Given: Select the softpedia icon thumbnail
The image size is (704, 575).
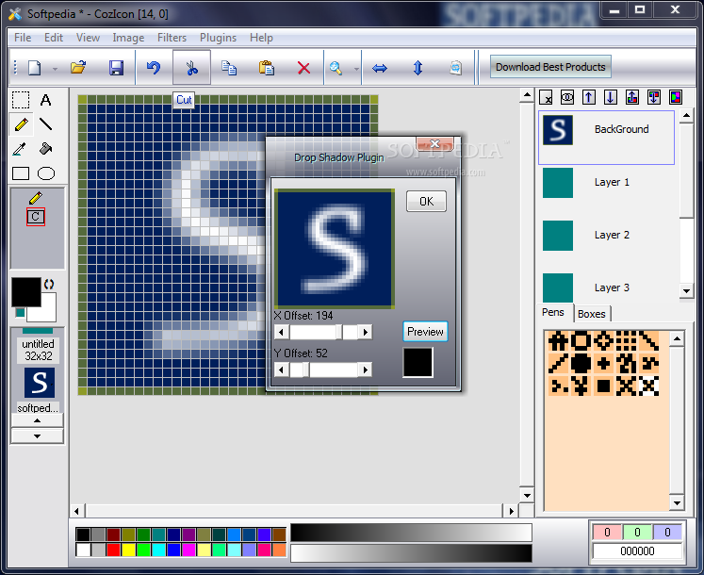Looking at the screenshot, I should coord(39,384).
